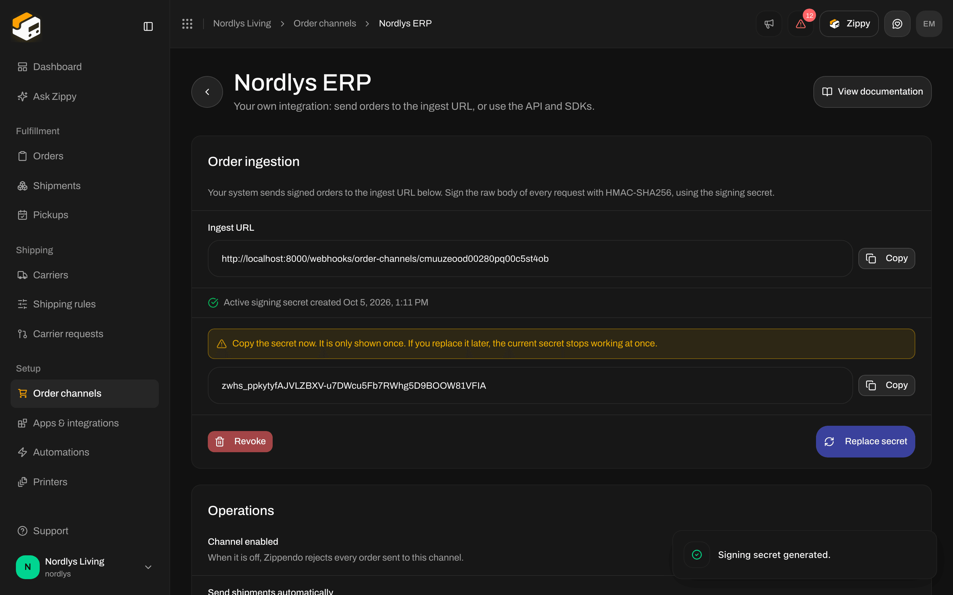Collapse the sidebar panel icon
953x595 pixels.
pyautogui.click(x=148, y=26)
